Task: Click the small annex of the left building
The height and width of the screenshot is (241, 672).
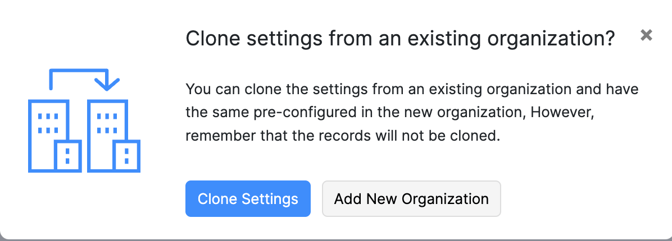Action: [x=67, y=156]
